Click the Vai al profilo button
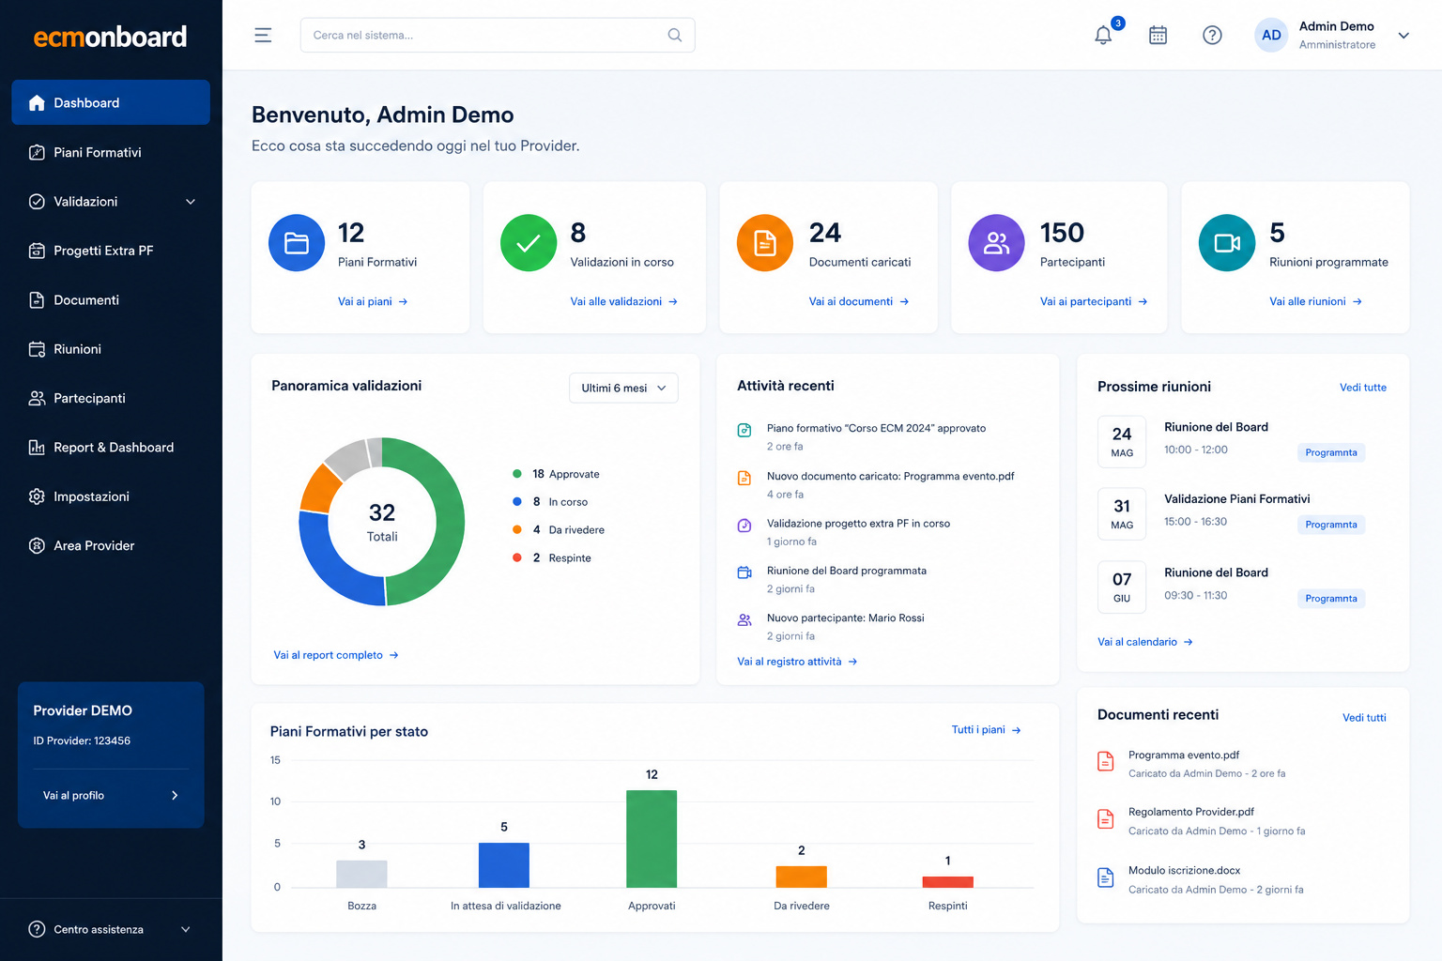Screen dimensions: 1442x961 [111, 795]
